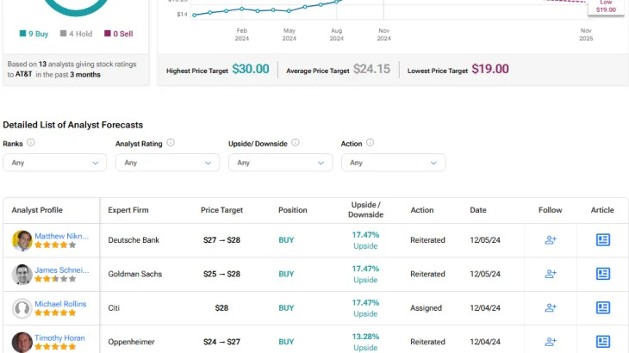This screenshot has height=353, width=629.
Task: Click the Expert Firm column header
Action: (128, 210)
